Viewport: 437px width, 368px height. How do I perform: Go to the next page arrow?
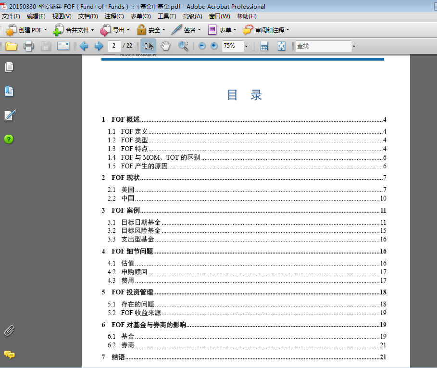click(x=99, y=46)
